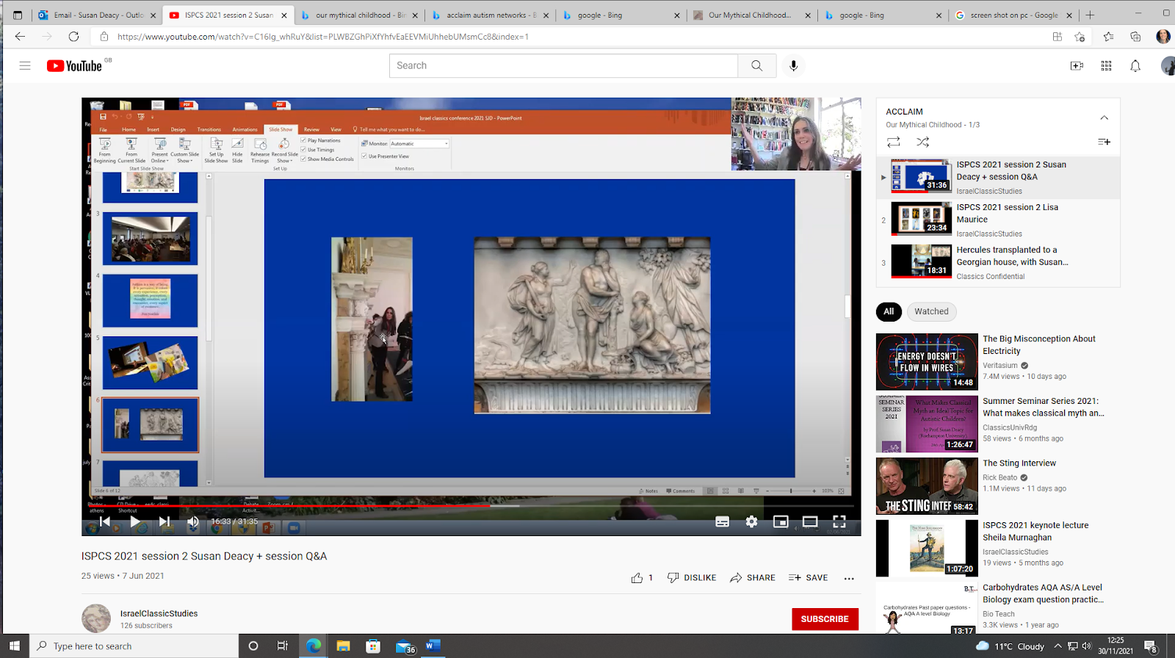The image size is (1175, 658).
Task: Open the browser profile avatar
Action: 1163,37
